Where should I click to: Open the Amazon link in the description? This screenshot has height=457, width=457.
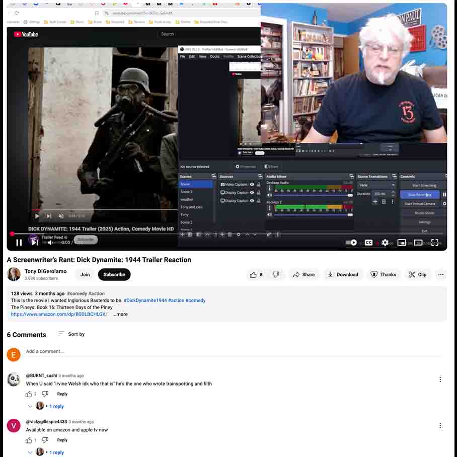click(x=59, y=314)
